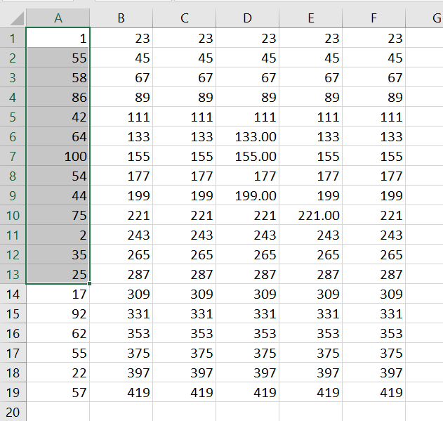
Task: Select cell D7 with value 155.00
Action: [x=247, y=157]
